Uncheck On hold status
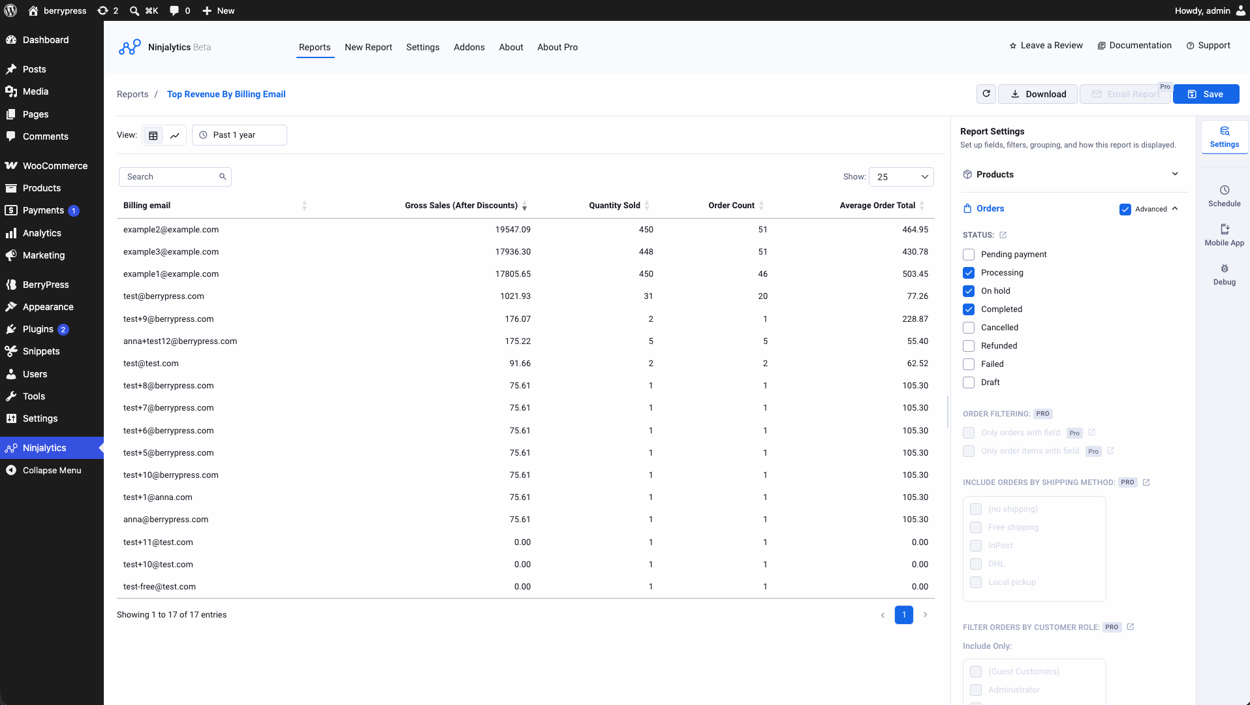The width and height of the screenshot is (1250, 705). 969,291
